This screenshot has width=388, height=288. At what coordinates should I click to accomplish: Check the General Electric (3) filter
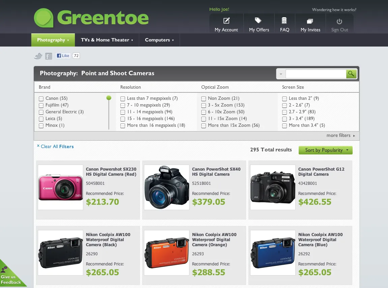tap(41, 112)
